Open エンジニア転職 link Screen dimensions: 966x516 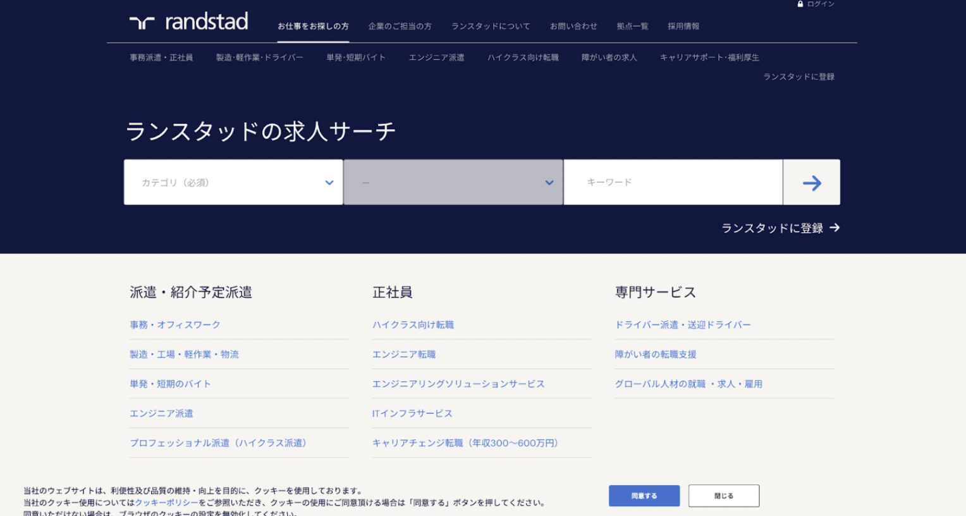coord(404,355)
